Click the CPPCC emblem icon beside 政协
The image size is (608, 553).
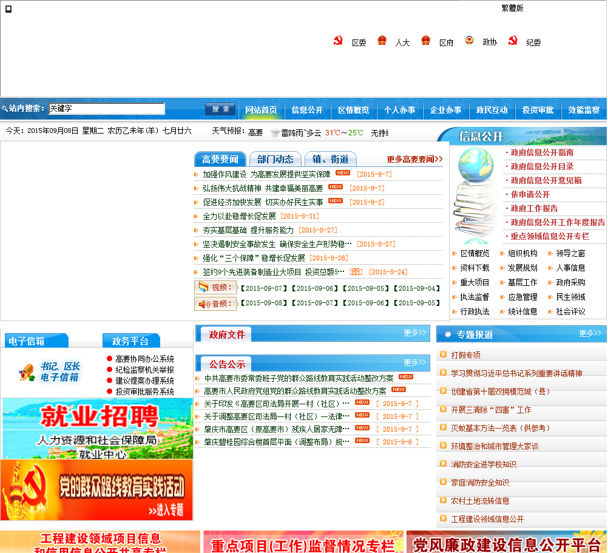[x=469, y=40]
